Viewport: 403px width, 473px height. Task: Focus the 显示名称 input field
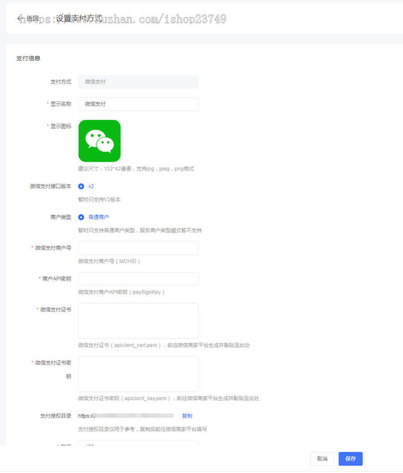coord(138,104)
